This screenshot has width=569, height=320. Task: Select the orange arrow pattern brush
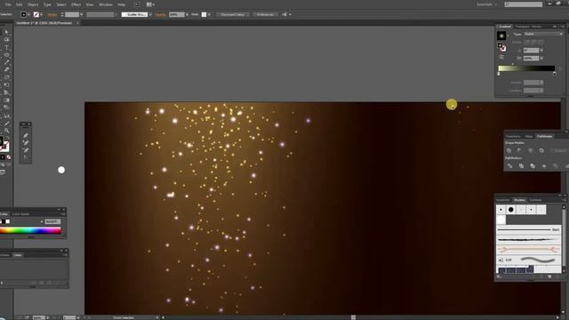pos(528,250)
